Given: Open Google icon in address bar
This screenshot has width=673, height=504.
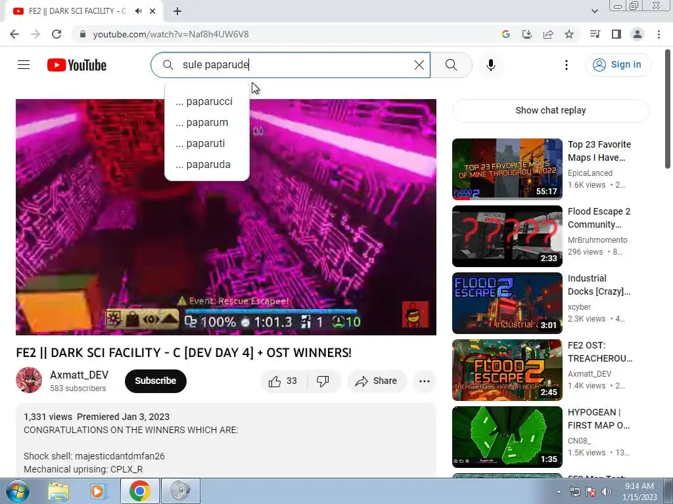Looking at the screenshot, I should pyautogui.click(x=505, y=34).
